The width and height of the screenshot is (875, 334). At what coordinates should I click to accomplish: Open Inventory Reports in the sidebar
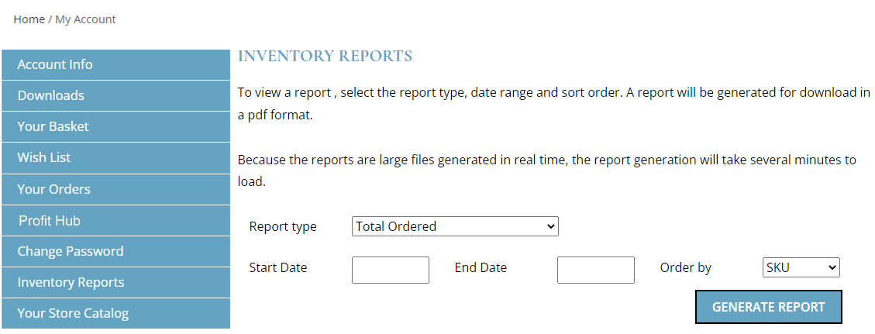point(116,282)
